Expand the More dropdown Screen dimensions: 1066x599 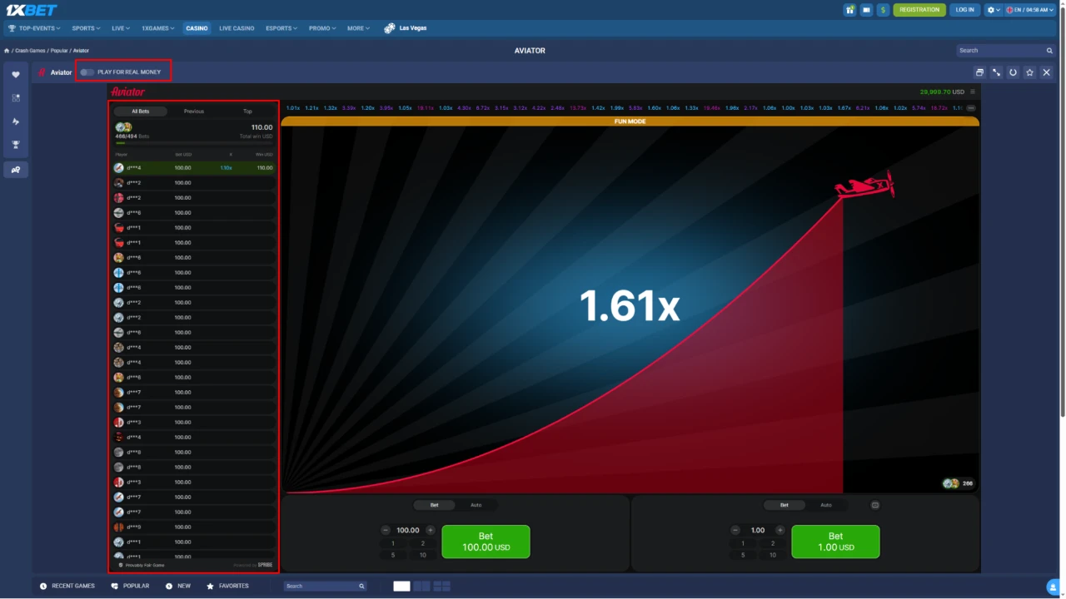[x=359, y=28]
